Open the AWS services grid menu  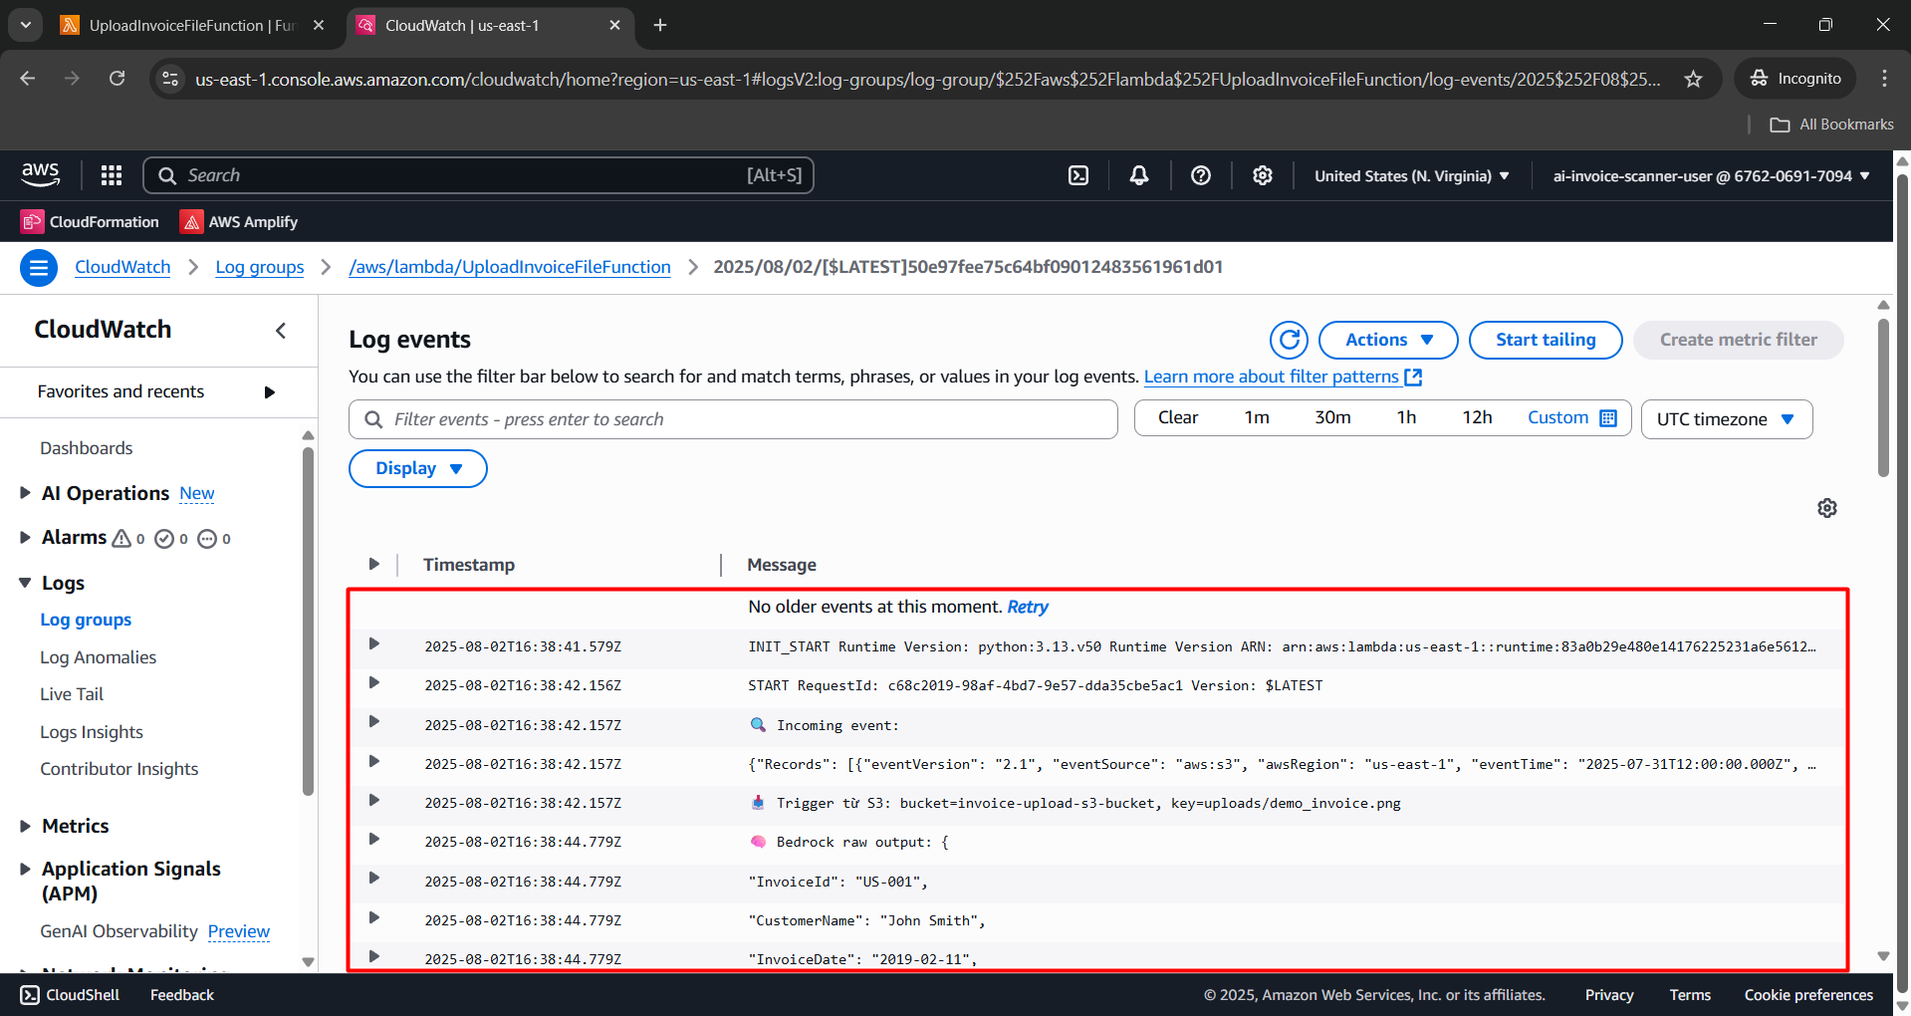[x=111, y=174]
